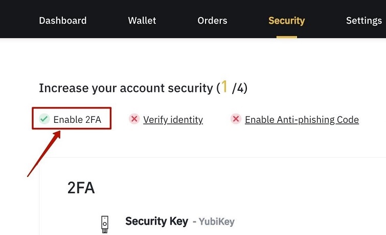The image size is (386, 235).
Task: Click the red X icon beside Verify identity
Action: [x=134, y=119]
